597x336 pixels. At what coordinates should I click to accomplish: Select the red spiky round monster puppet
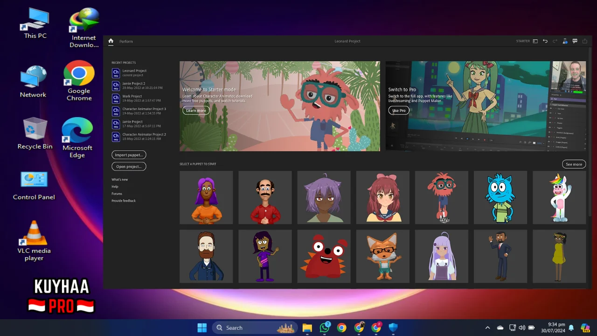(324, 256)
